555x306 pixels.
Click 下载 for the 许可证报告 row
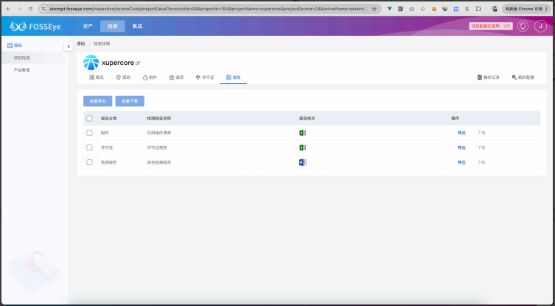pos(481,147)
